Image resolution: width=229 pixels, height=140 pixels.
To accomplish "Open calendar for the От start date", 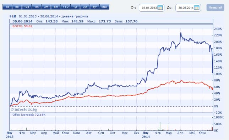I will (160, 8).
